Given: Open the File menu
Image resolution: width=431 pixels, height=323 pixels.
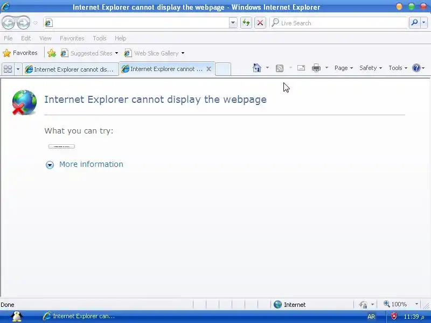Looking at the screenshot, I should pyautogui.click(x=8, y=38).
